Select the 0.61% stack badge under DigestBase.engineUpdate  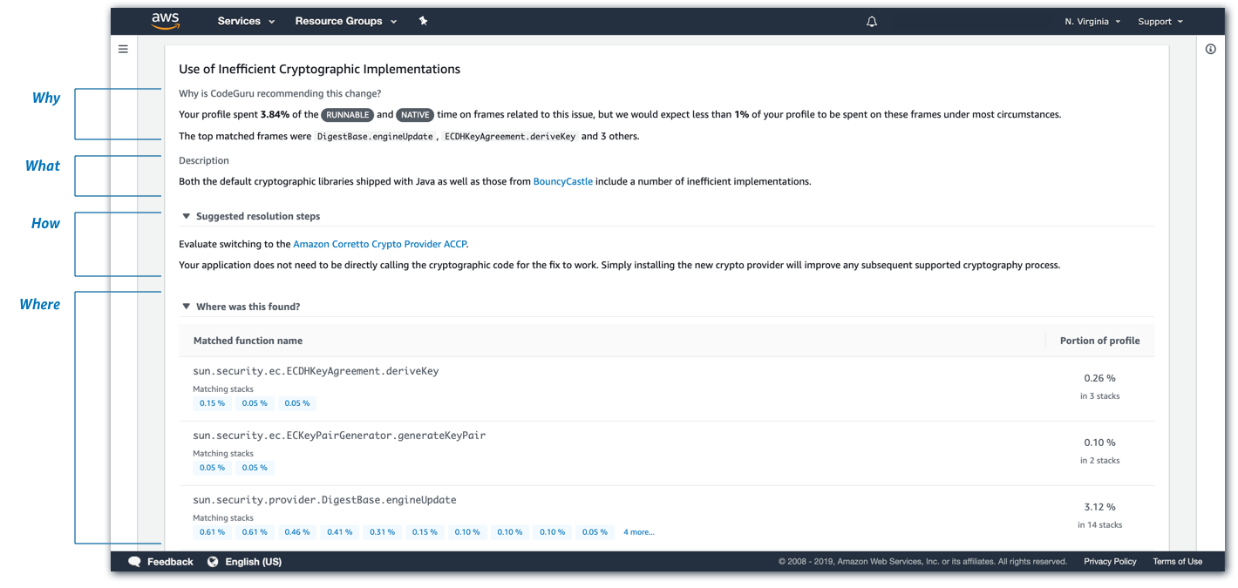[212, 531]
